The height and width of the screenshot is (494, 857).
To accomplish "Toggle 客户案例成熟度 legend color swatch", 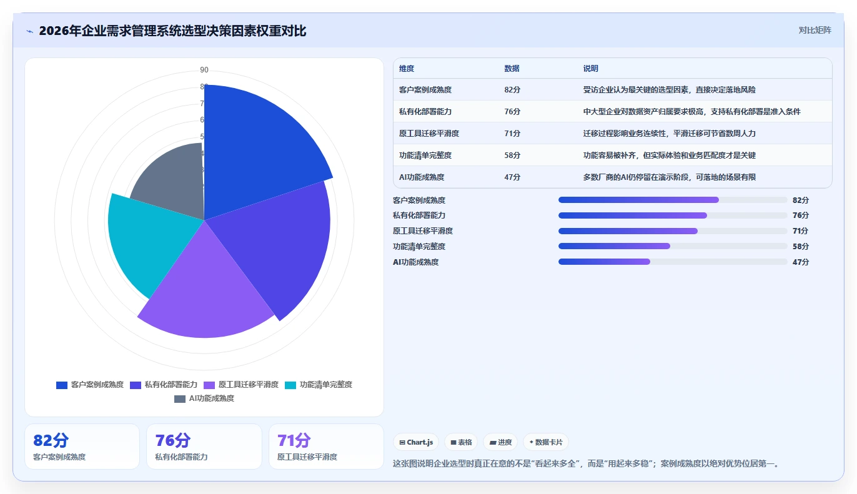I will tap(62, 385).
